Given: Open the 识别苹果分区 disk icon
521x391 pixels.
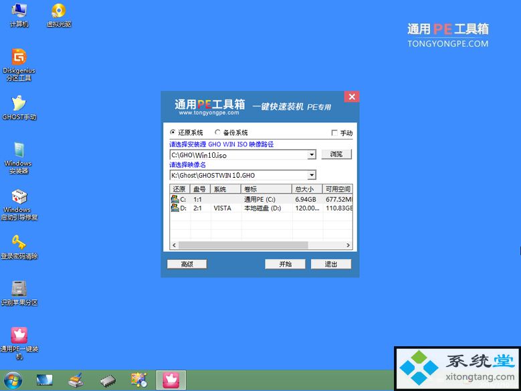Looking at the screenshot, I should tap(19, 293).
